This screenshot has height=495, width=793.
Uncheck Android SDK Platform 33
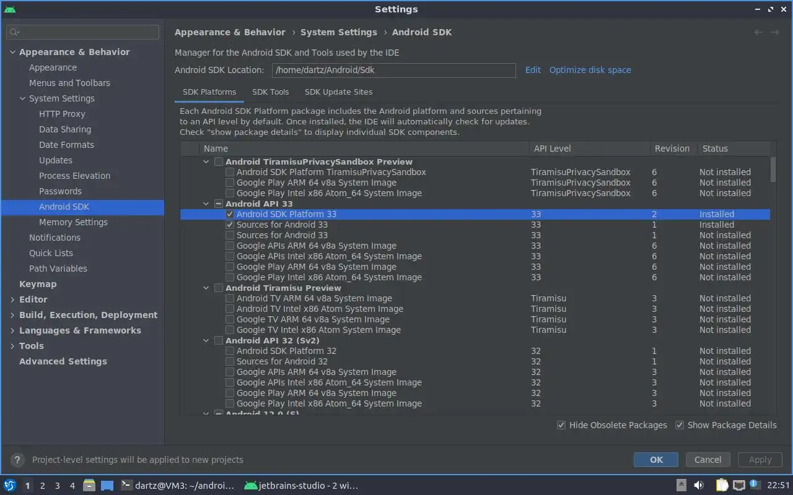[230, 214]
